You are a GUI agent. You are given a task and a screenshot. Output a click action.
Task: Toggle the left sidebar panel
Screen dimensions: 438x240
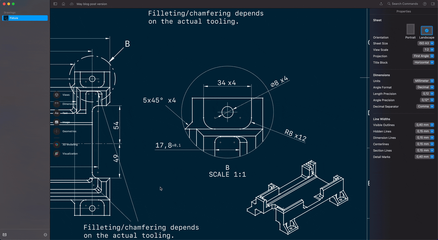(x=55, y=4)
